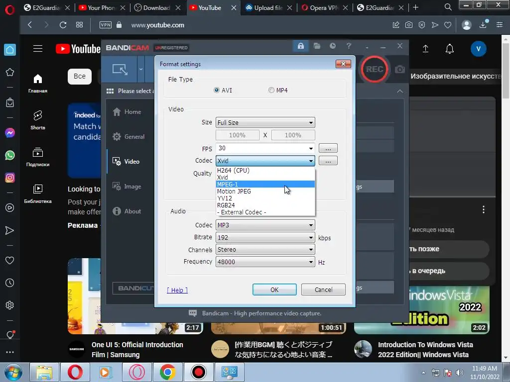Open Opera sidebar settings gear
This screenshot has height=382, width=510.
tap(10, 305)
